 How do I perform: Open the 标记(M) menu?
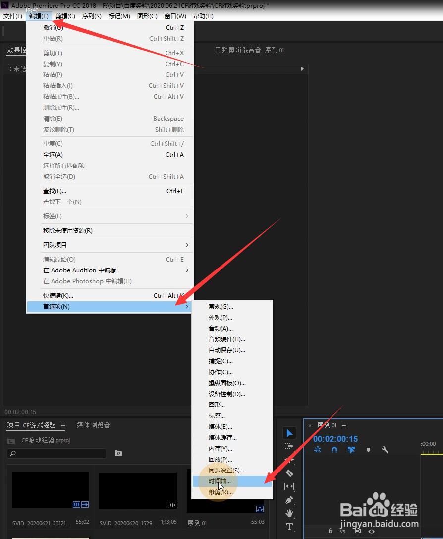click(x=119, y=16)
